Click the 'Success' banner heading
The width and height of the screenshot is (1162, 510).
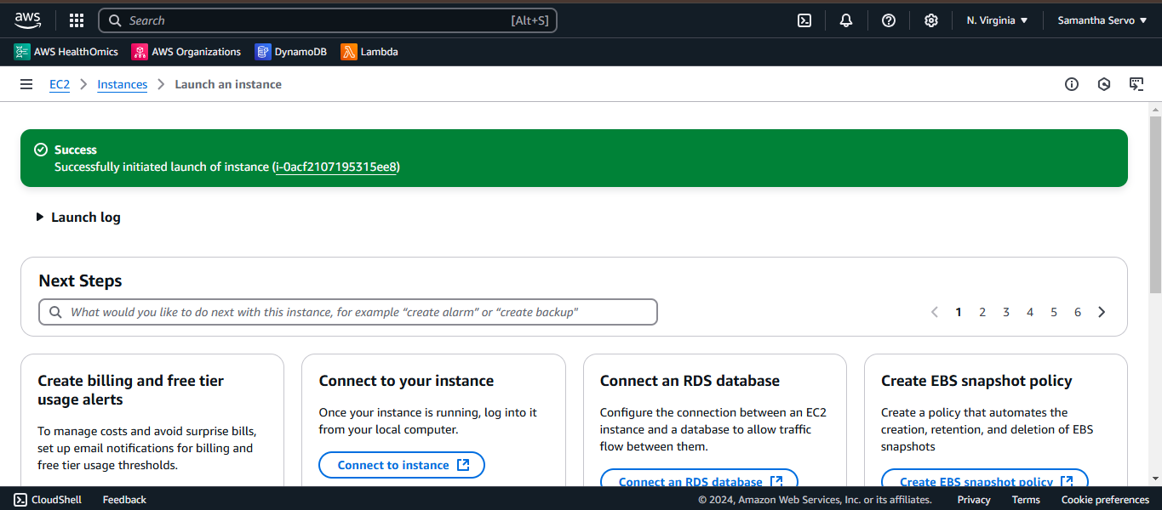76,150
